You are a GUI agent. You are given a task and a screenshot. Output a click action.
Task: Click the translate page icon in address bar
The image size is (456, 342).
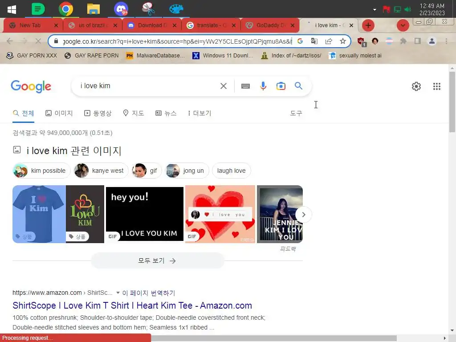(x=314, y=41)
